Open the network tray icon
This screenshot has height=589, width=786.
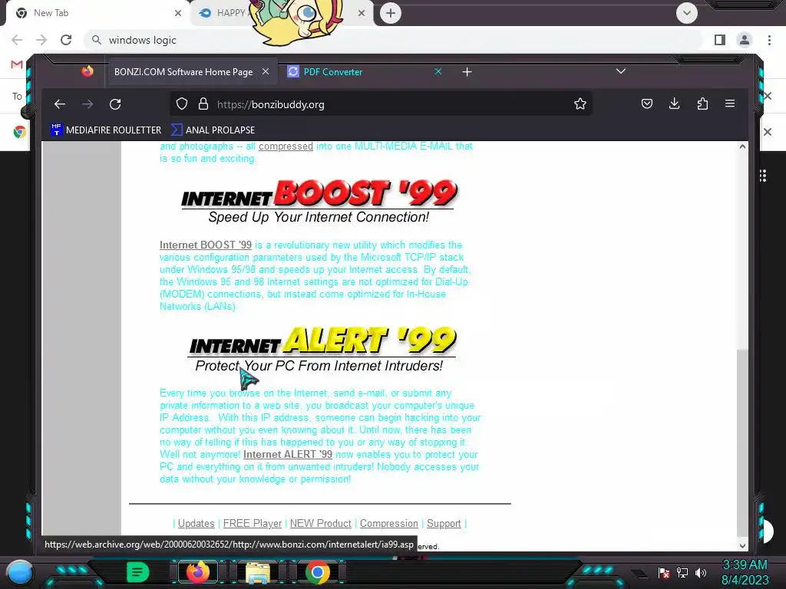(x=682, y=572)
